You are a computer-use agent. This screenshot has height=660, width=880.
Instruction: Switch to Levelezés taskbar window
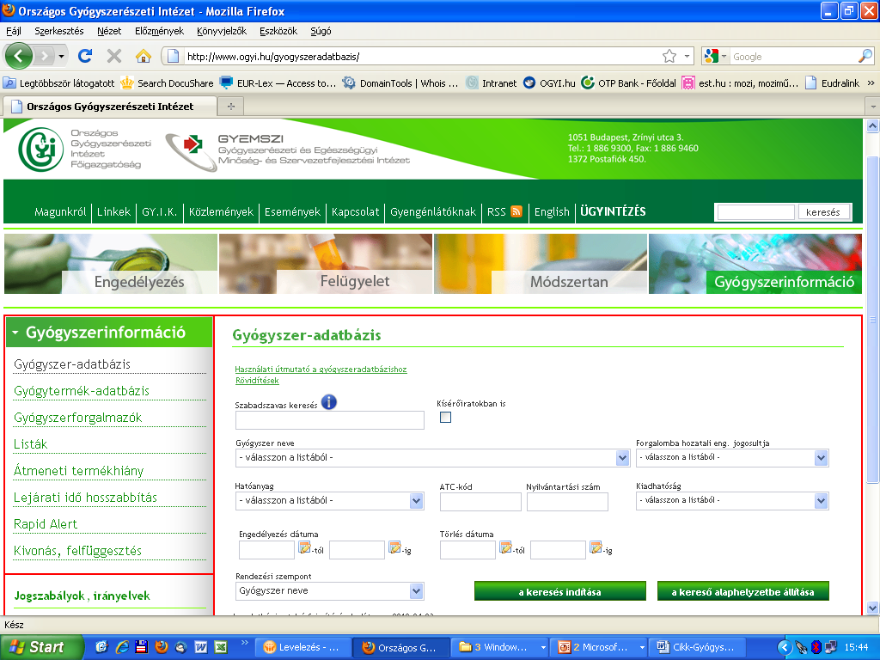coord(303,647)
